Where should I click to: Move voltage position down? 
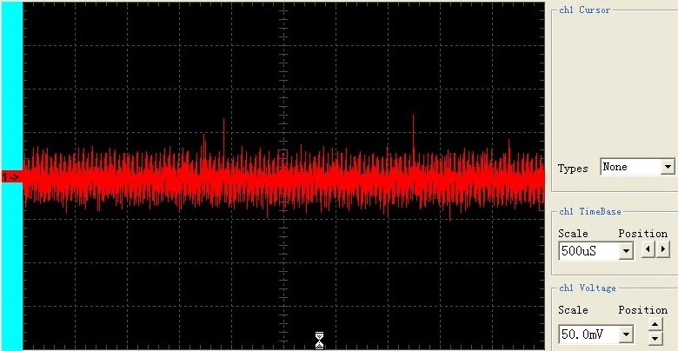point(655,339)
